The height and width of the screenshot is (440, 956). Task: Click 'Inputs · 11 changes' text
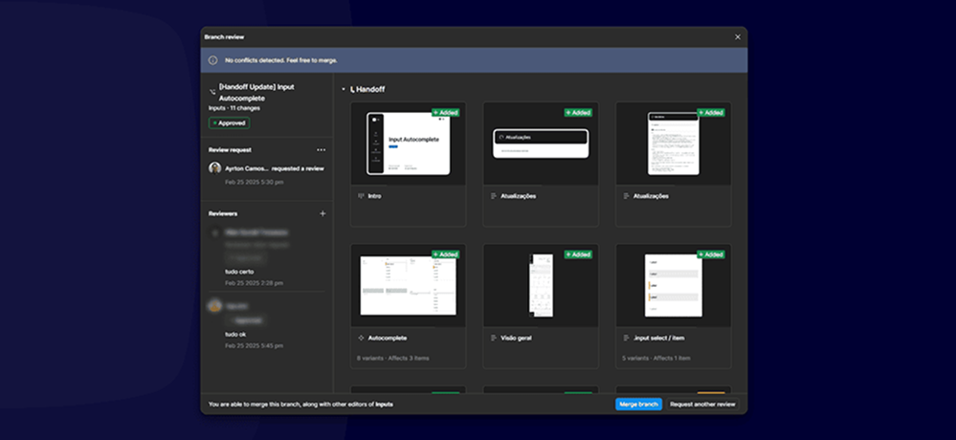234,108
